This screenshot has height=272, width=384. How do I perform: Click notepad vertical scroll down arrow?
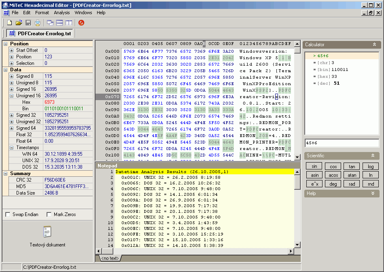[297, 244]
